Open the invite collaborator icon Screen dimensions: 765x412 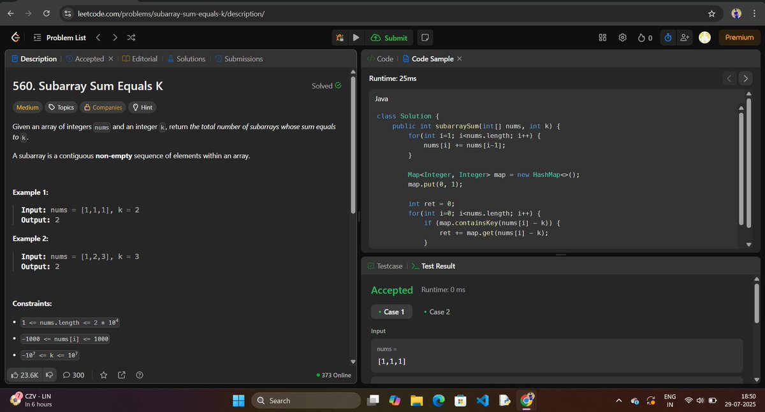685,37
